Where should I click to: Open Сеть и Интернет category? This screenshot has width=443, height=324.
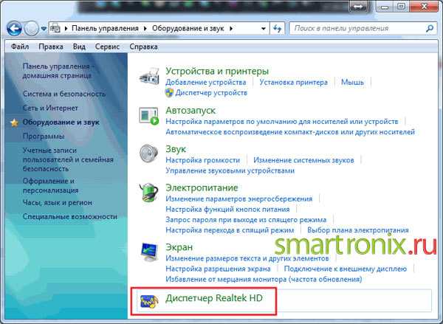pos(50,108)
